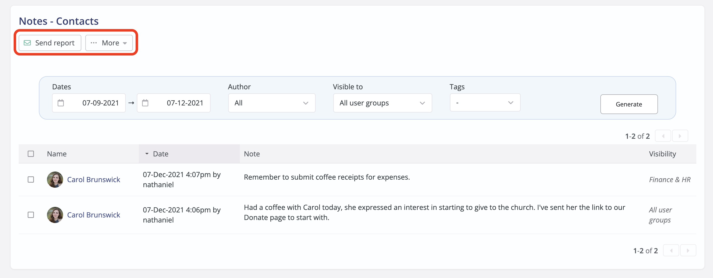The width and height of the screenshot is (713, 278).
Task: Click the envelope icon on Send report
Action: coord(27,43)
